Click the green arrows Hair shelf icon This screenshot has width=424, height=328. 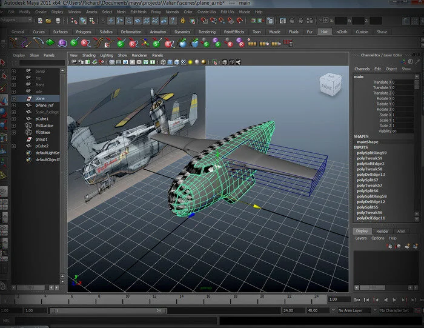tap(50, 42)
